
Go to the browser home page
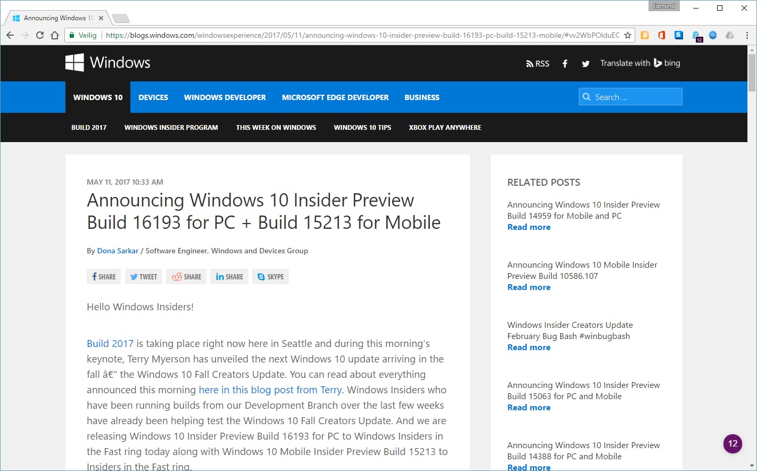pos(55,35)
